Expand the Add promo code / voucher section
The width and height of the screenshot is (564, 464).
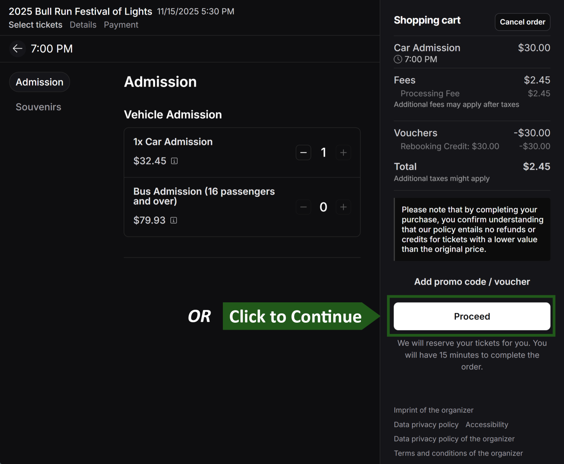(x=472, y=282)
